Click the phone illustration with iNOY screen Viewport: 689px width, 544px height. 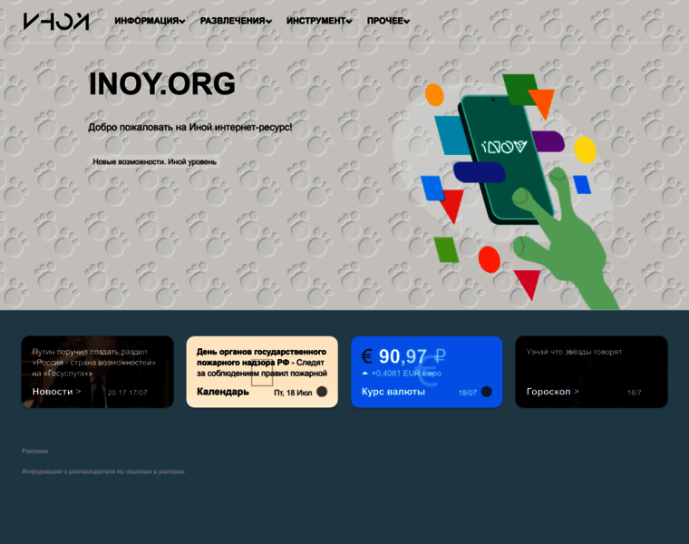click(505, 158)
